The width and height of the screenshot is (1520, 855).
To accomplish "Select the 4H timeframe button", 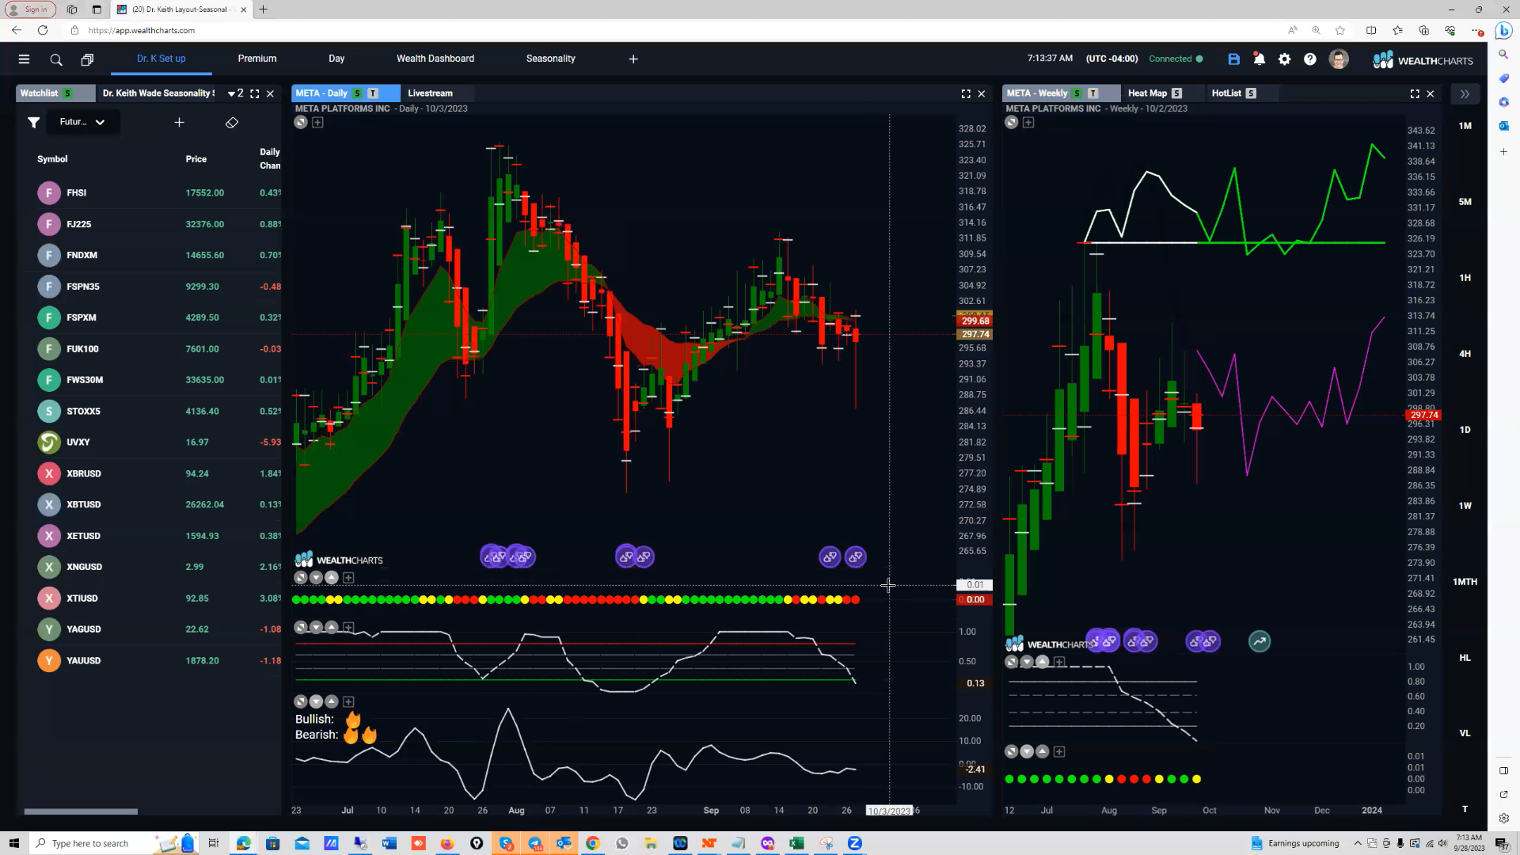I will [x=1465, y=354].
